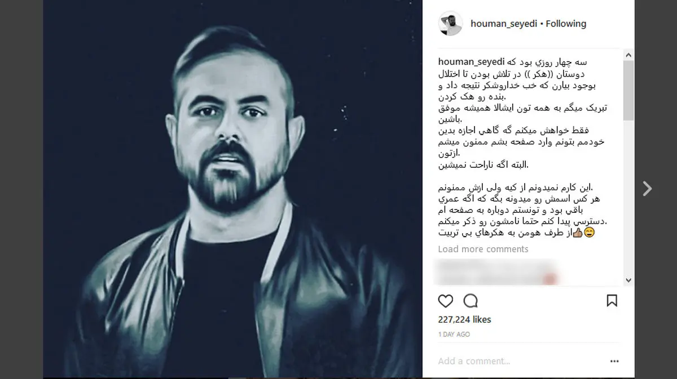Click the comments scrollbar thumb
This screenshot has height=379, width=677.
click(628, 90)
